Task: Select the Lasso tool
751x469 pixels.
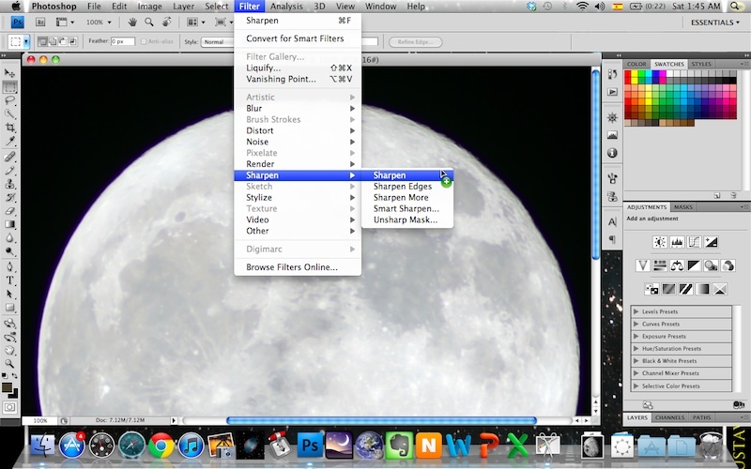Action: pos(10,99)
